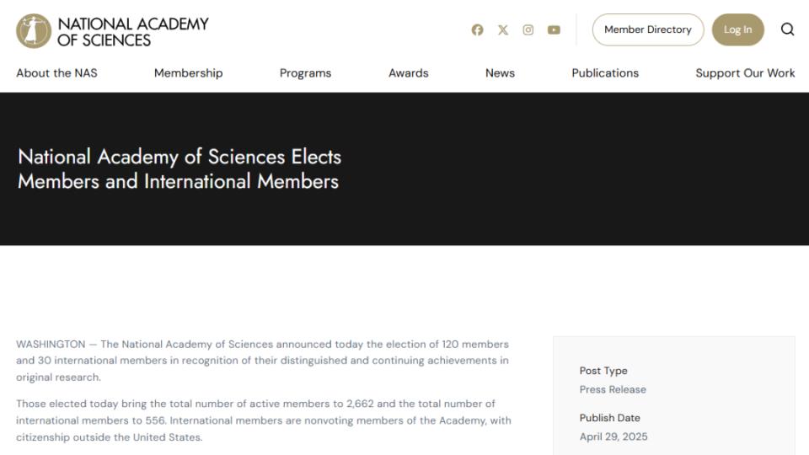The width and height of the screenshot is (809, 455).
Task: Open the Member Directory button
Action: point(648,29)
